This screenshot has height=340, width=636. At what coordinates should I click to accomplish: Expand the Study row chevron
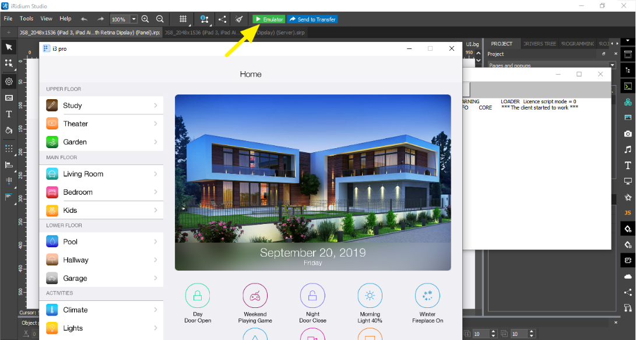(156, 106)
